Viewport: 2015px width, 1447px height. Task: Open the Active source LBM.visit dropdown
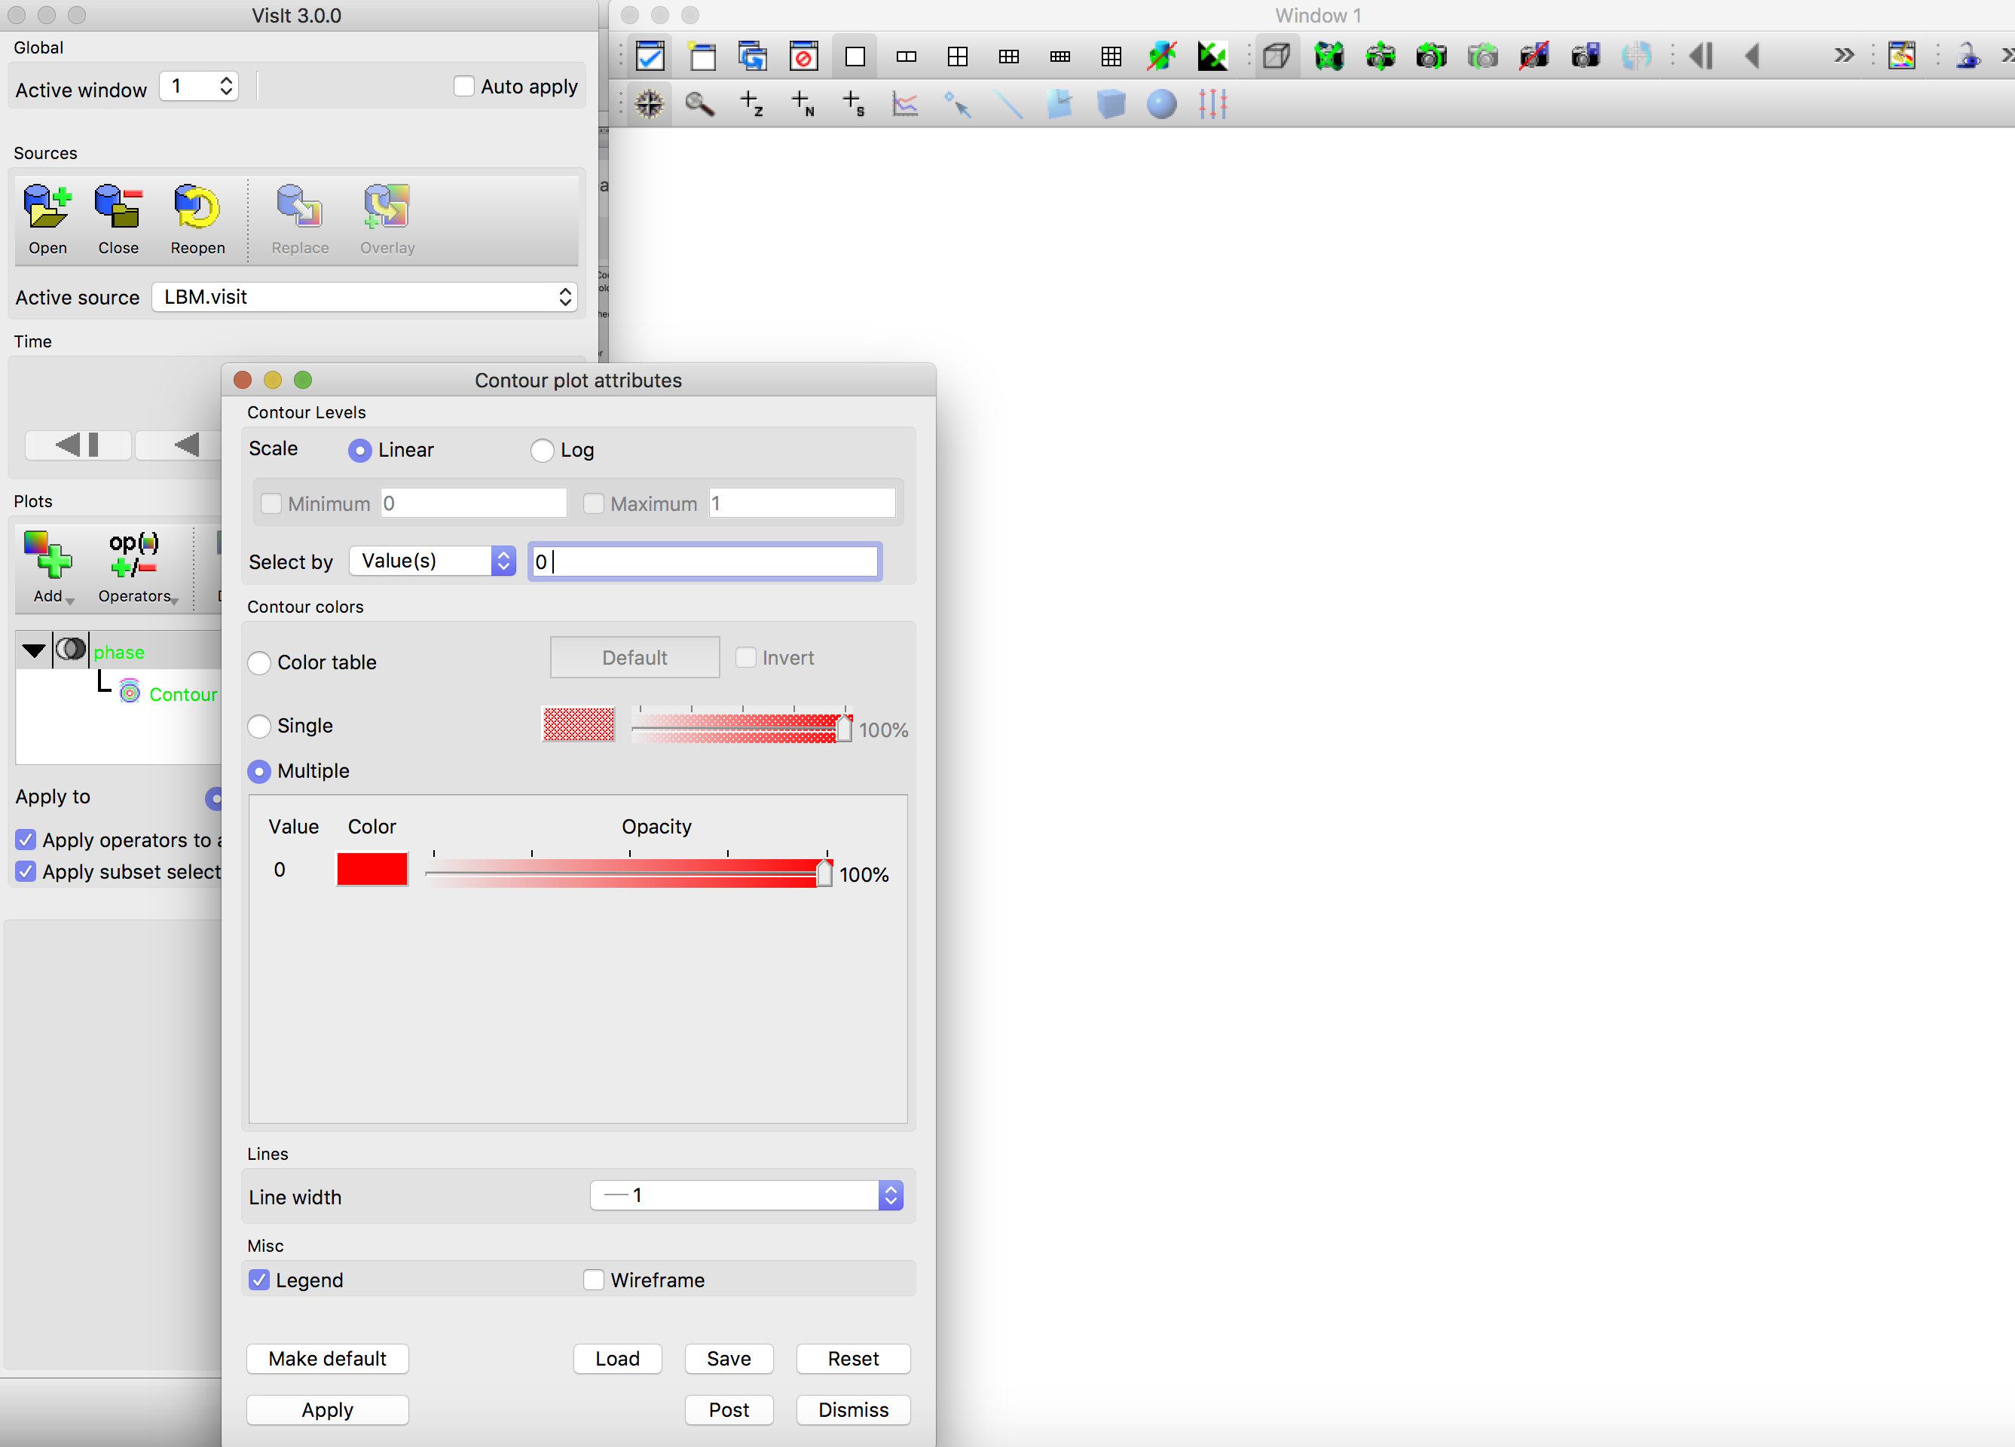(364, 297)
